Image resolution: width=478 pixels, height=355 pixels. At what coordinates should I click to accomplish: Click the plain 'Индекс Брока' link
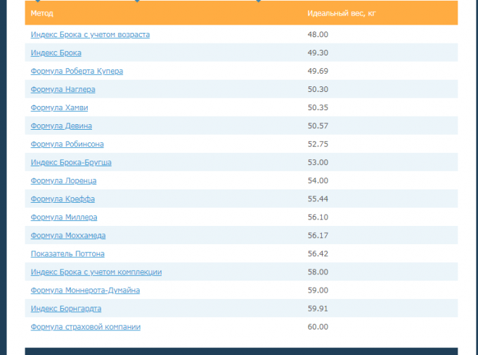tap(56, 53)
